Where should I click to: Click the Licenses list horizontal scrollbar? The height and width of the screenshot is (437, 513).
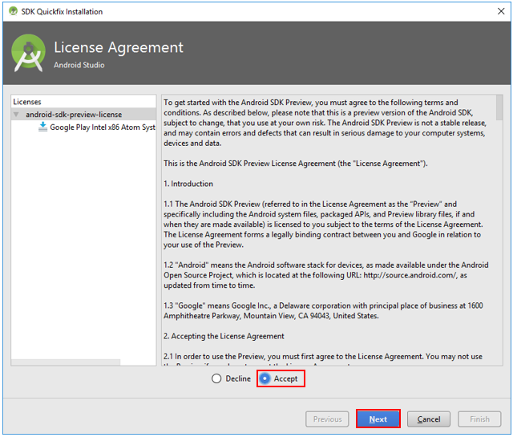pyautogui.click(x=66, y=362)
